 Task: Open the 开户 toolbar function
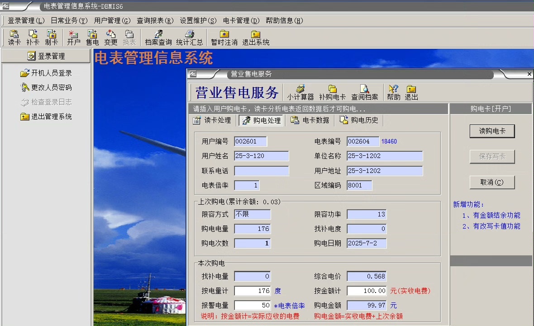tap(74, 38)
